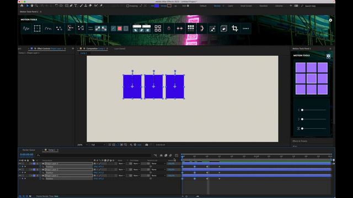Click the horizontal arrows diamond icon
This screenshot has width=353, height=198.
click(x=180, y=29)
